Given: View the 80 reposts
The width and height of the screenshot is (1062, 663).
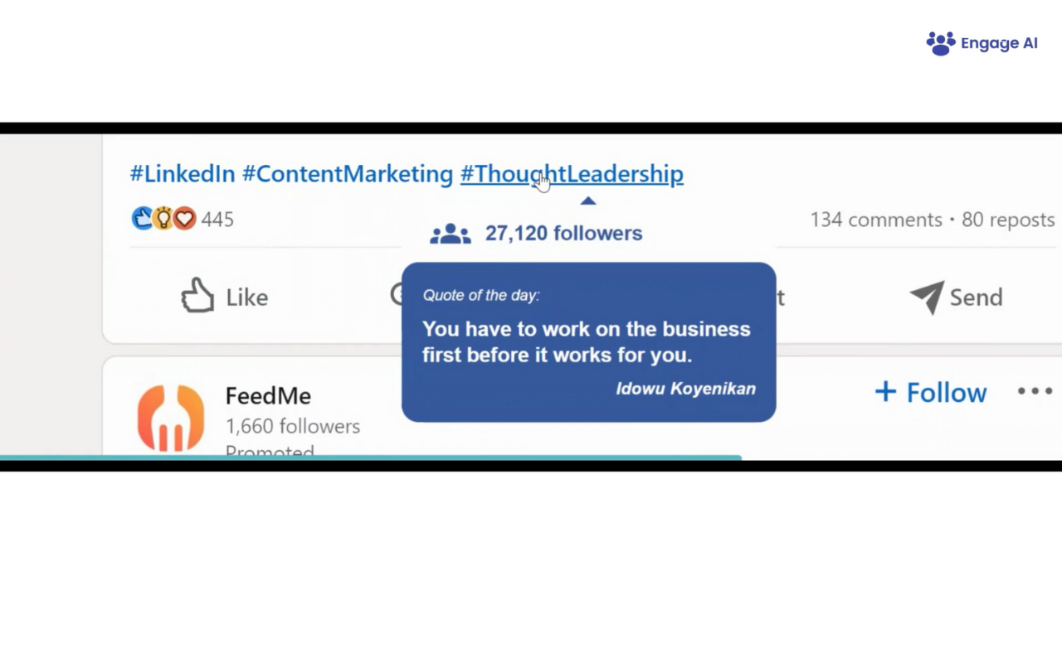Looking at the screenshot, I should (x=1008, y=220).
